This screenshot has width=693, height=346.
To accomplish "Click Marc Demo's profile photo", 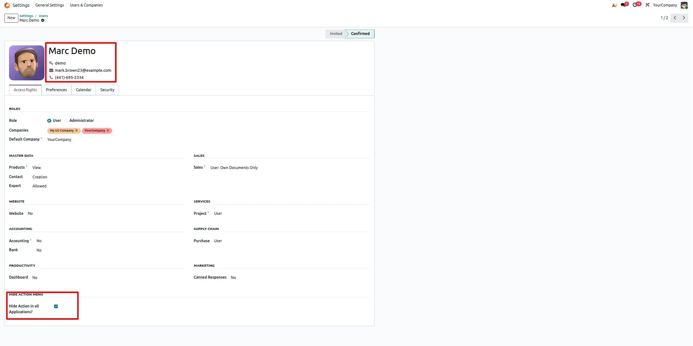I will coord(27,63).
